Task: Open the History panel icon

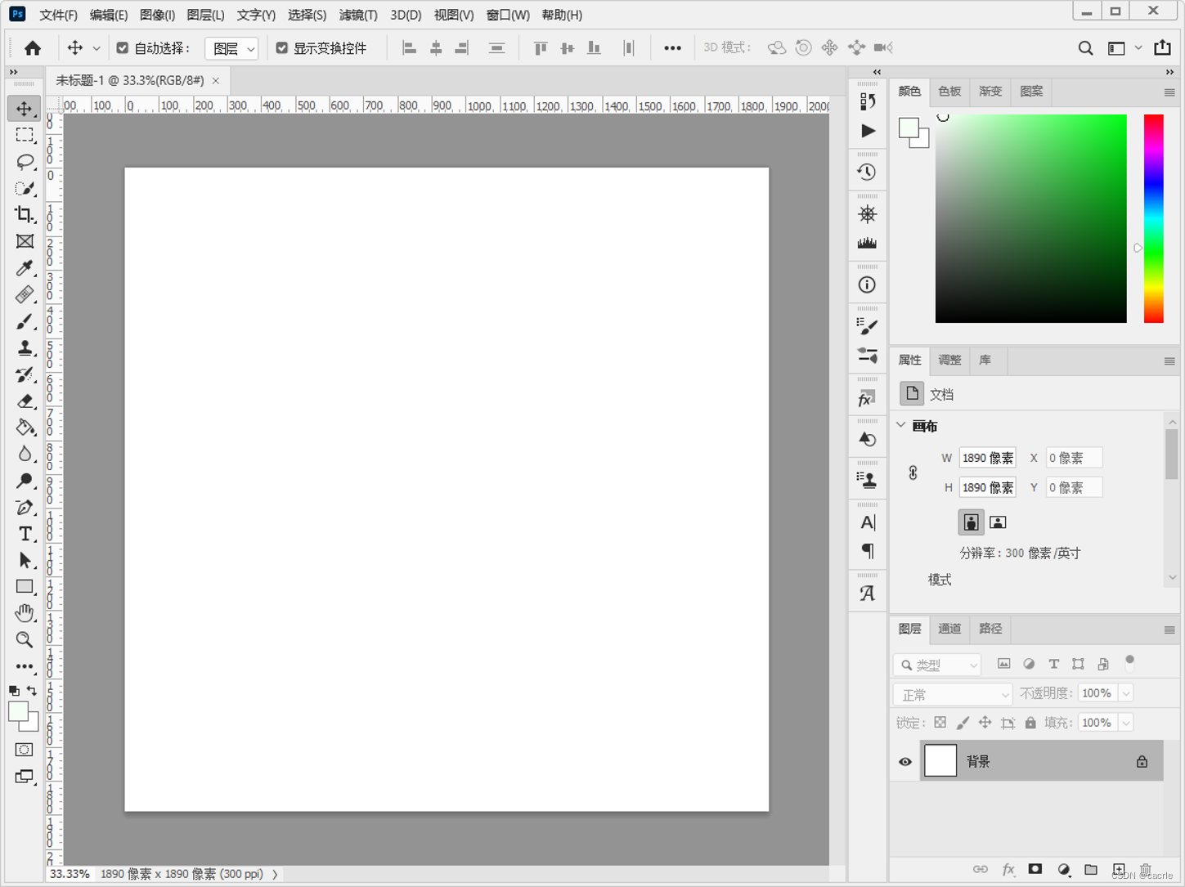Action: 867,172
